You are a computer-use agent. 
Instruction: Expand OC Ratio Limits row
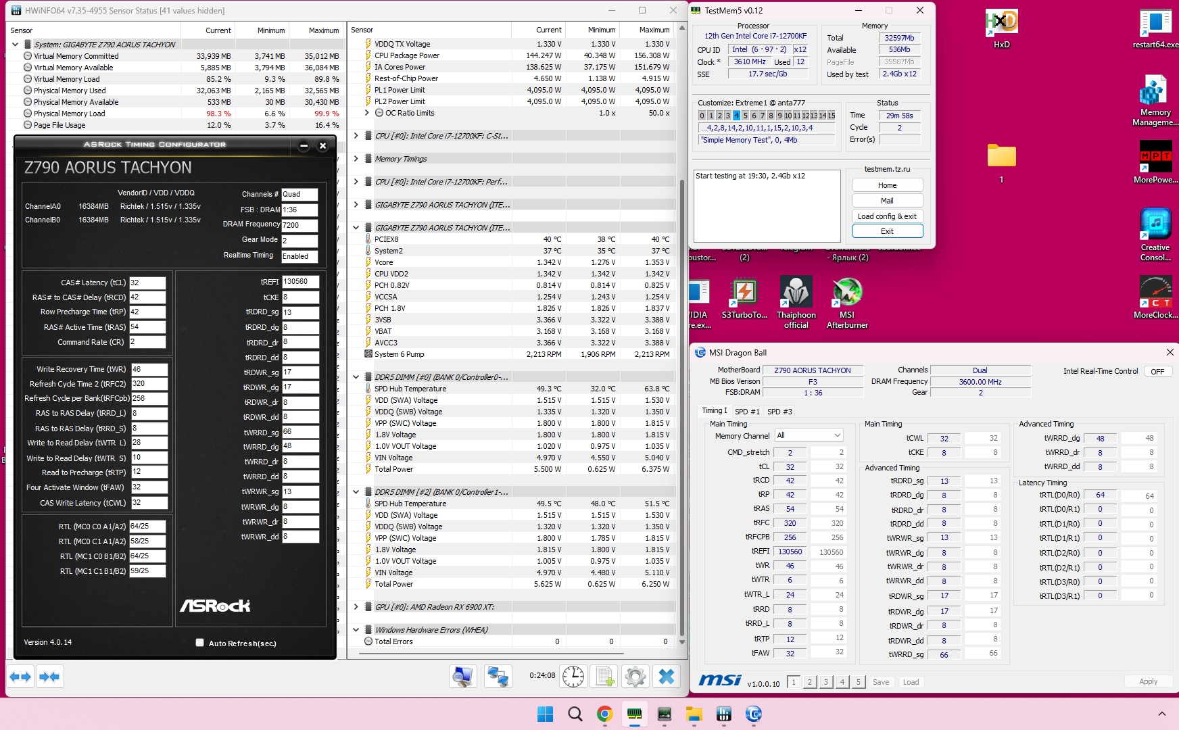click(x=367, y=113)
